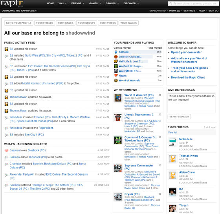Click SHADOWWIND username in header
Image resolution: width=220 pixels, height=214 pixels.
(158, 11)
